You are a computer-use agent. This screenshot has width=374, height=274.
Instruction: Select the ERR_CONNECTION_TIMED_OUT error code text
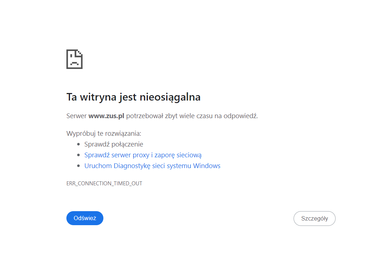(104, 183)
